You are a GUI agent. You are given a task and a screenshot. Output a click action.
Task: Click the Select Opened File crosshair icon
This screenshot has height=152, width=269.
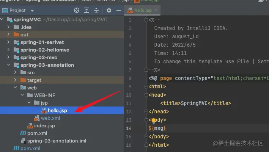(x=77, y=11)
